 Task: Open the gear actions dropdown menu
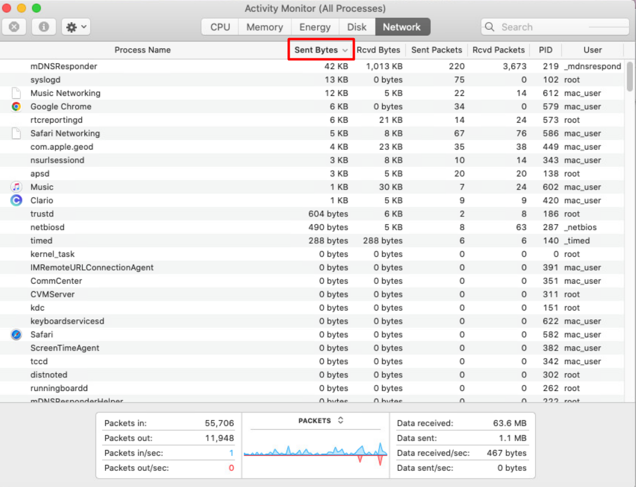coord(76,27)
